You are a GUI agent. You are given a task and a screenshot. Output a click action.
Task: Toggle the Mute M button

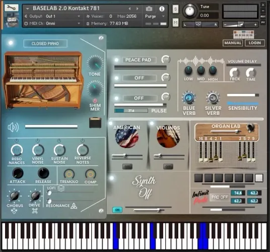(175, 22)
